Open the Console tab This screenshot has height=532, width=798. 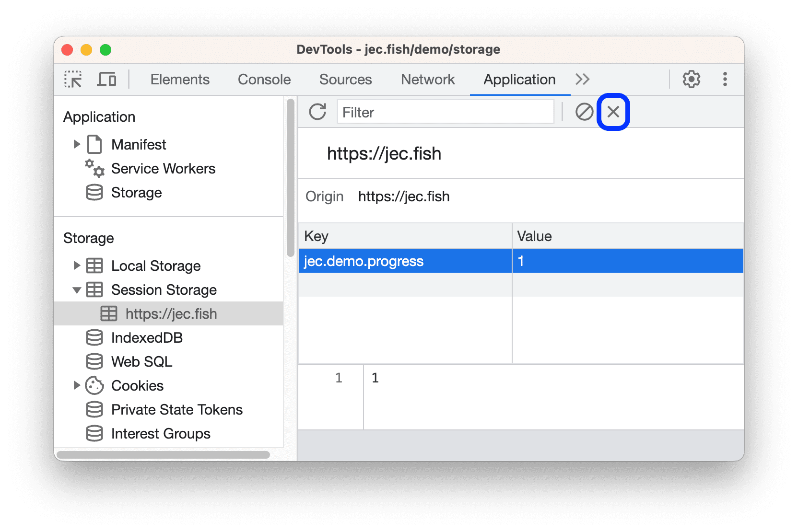click(264, 79)
